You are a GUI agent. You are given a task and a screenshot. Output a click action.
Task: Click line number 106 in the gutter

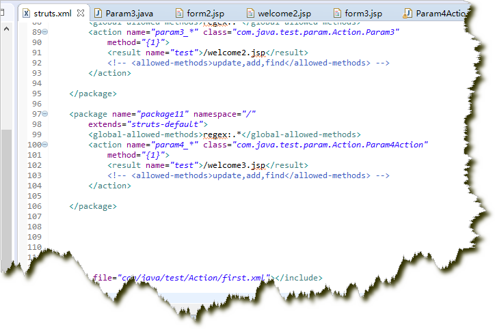34,206
